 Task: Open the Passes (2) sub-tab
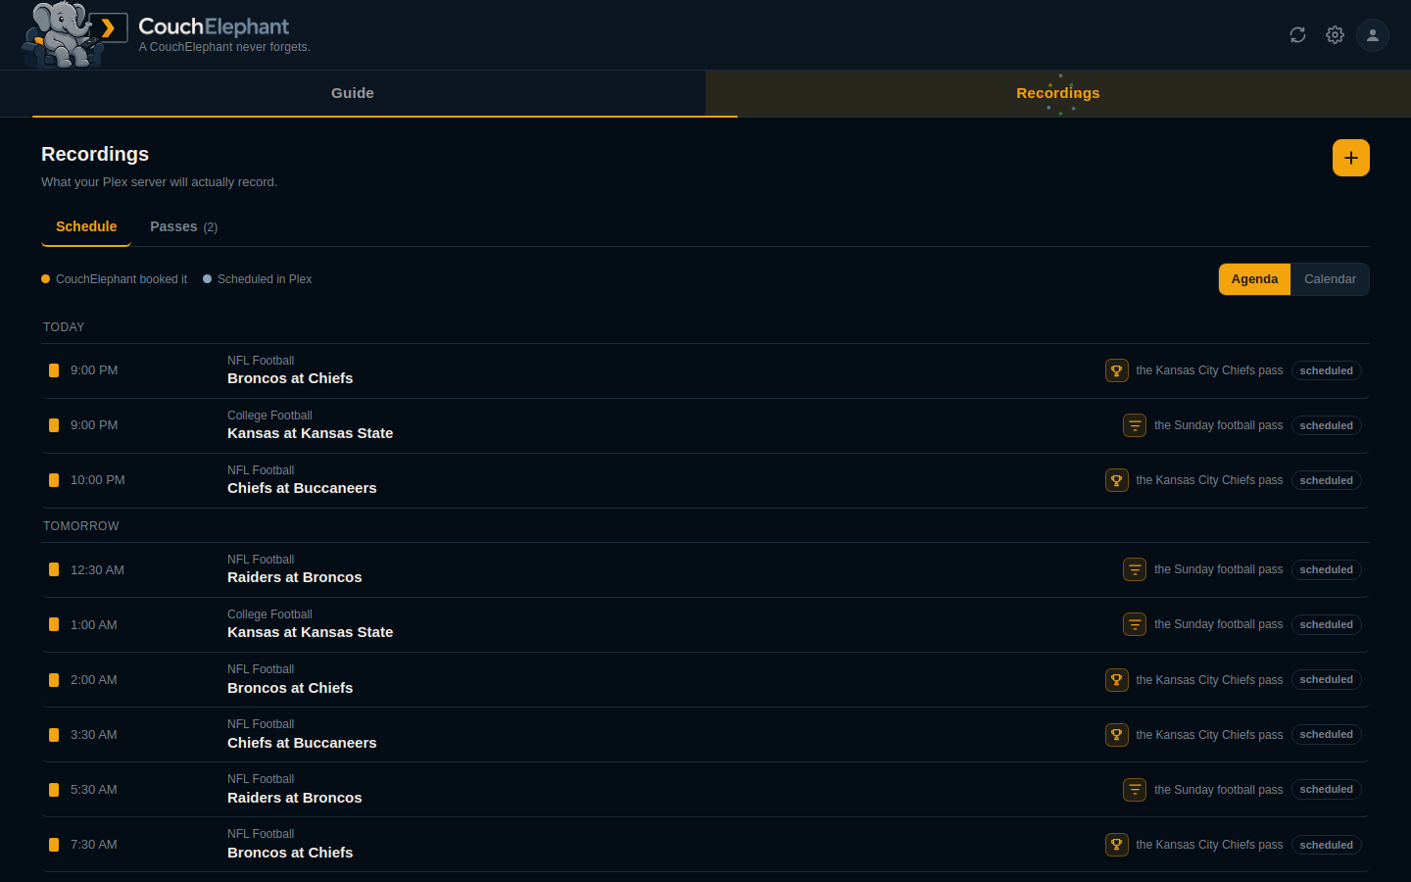click(184, 226)
